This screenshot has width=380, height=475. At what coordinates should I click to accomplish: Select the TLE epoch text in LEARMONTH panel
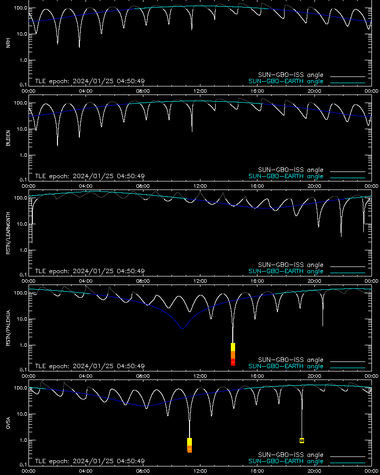click(90, 271)
